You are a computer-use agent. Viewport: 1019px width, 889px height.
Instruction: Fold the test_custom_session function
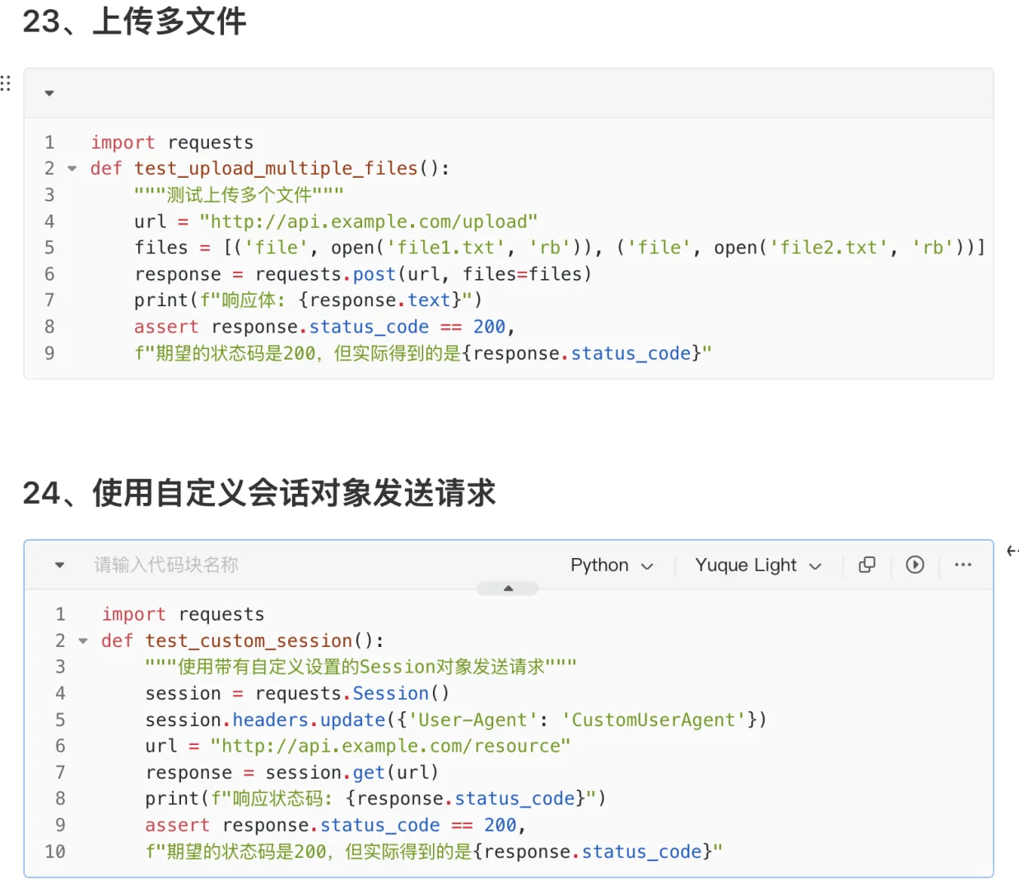tap(83, 641)
